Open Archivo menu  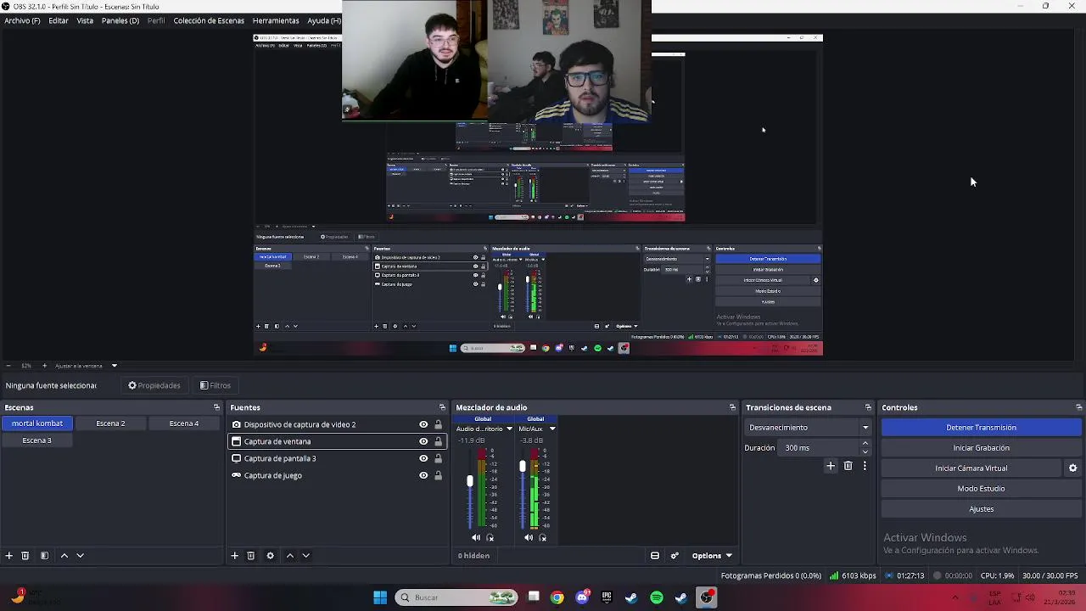22,20
